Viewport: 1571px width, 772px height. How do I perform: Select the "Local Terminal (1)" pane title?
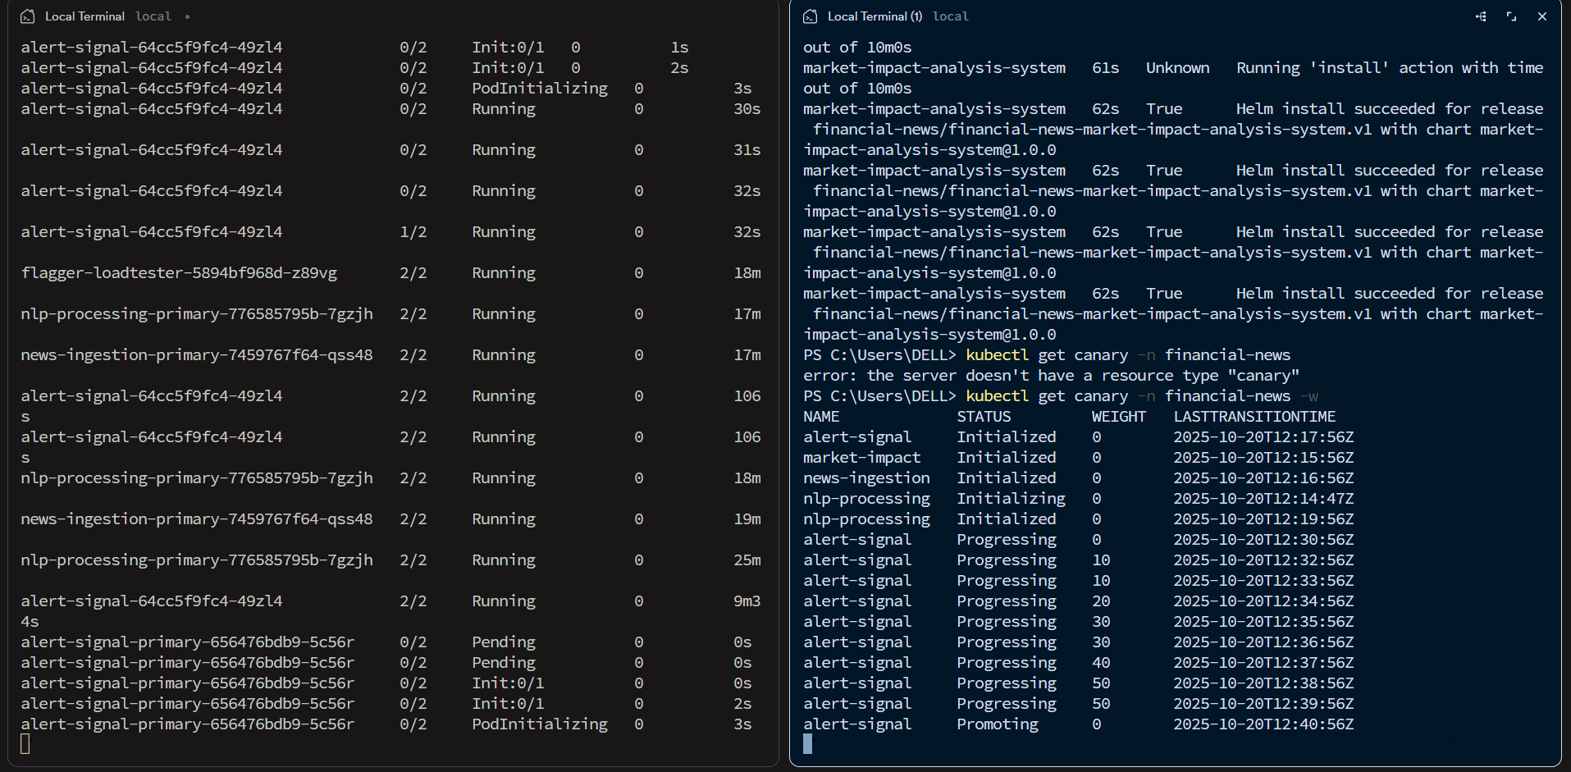[x=874, y=16]
